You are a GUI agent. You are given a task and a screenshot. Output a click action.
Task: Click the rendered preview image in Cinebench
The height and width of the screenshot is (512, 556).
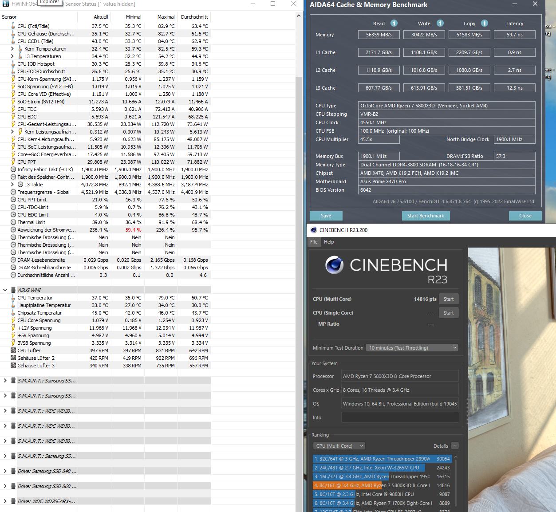pos(512,380)
